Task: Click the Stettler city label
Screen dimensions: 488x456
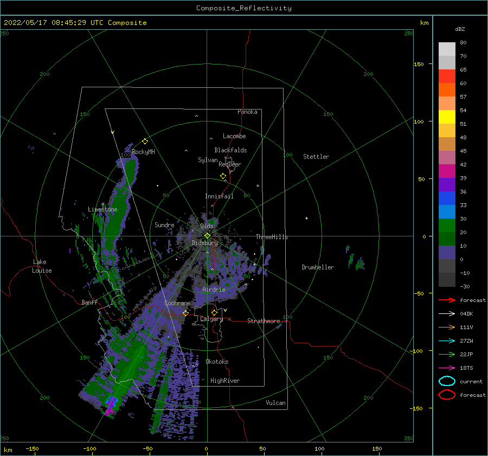Action: (316, 157)
